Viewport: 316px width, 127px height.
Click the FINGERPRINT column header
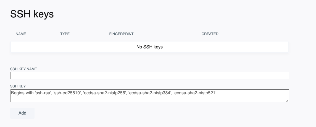121,34
